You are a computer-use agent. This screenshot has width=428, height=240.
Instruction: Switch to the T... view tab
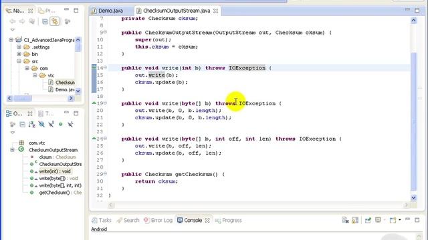[46, 113]
